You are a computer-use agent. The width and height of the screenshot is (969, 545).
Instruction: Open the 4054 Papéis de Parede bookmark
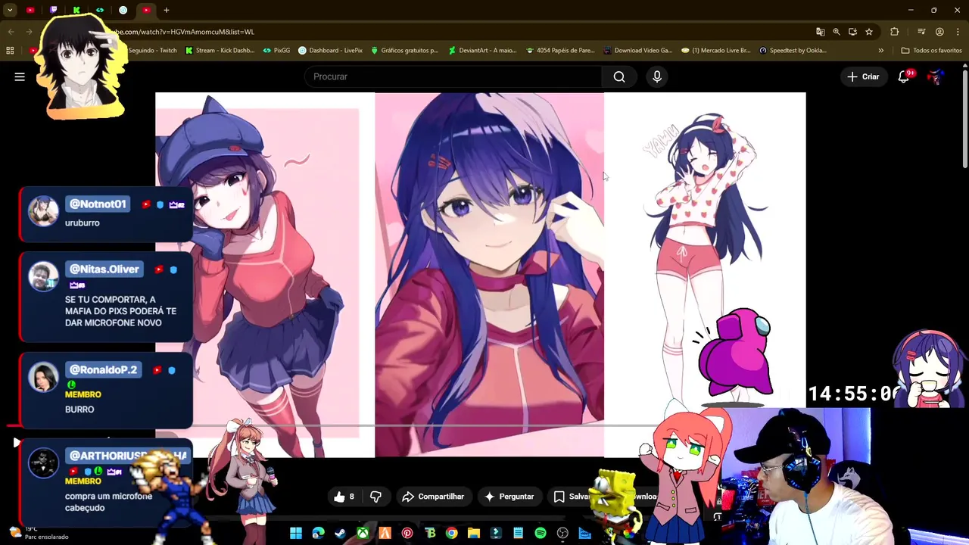coord(560,51)
